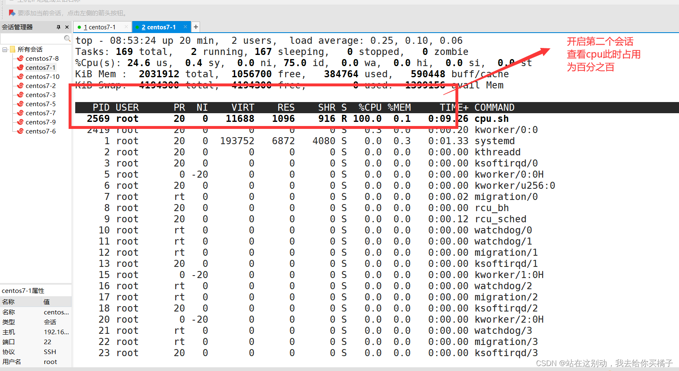Click the centos7-5 session icon
This screenshot has width=679, height=371.
pyautogui.click(x=20, y=104)
